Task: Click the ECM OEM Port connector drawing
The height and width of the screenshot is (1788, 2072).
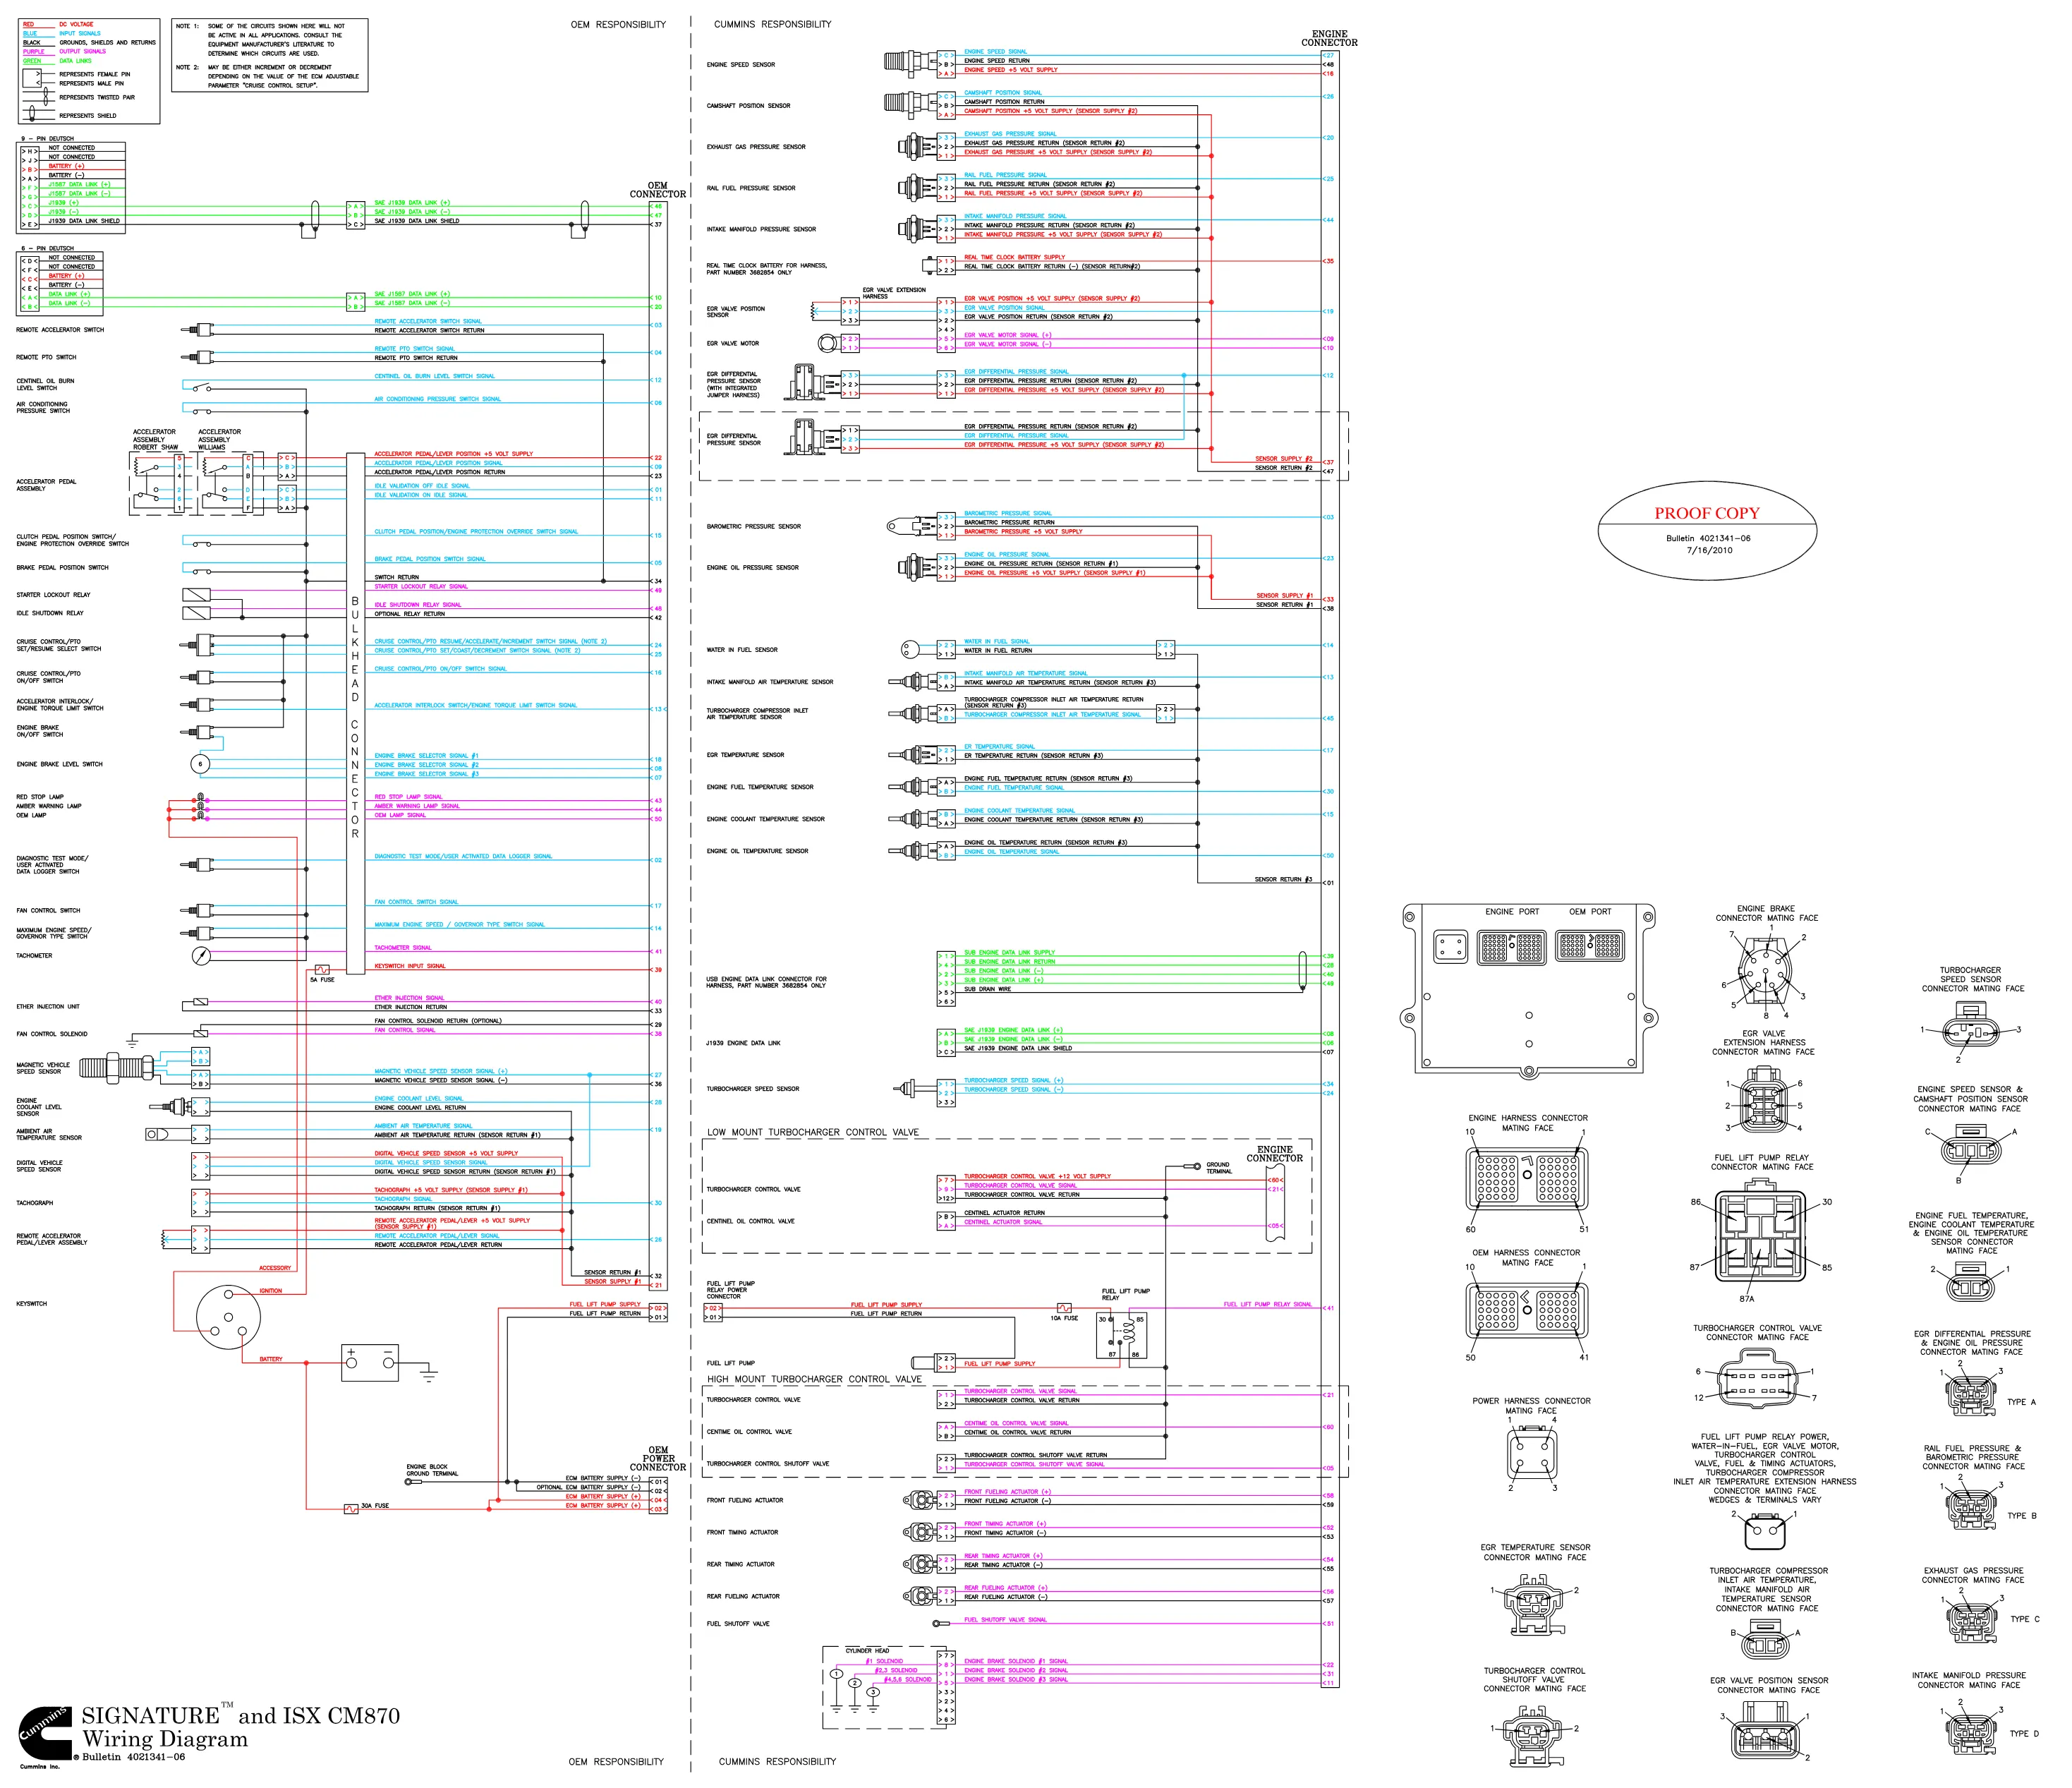Action: (x=1590, y=947)
